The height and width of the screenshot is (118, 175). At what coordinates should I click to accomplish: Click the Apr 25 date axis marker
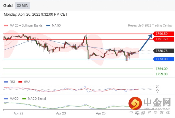[101, 113]
